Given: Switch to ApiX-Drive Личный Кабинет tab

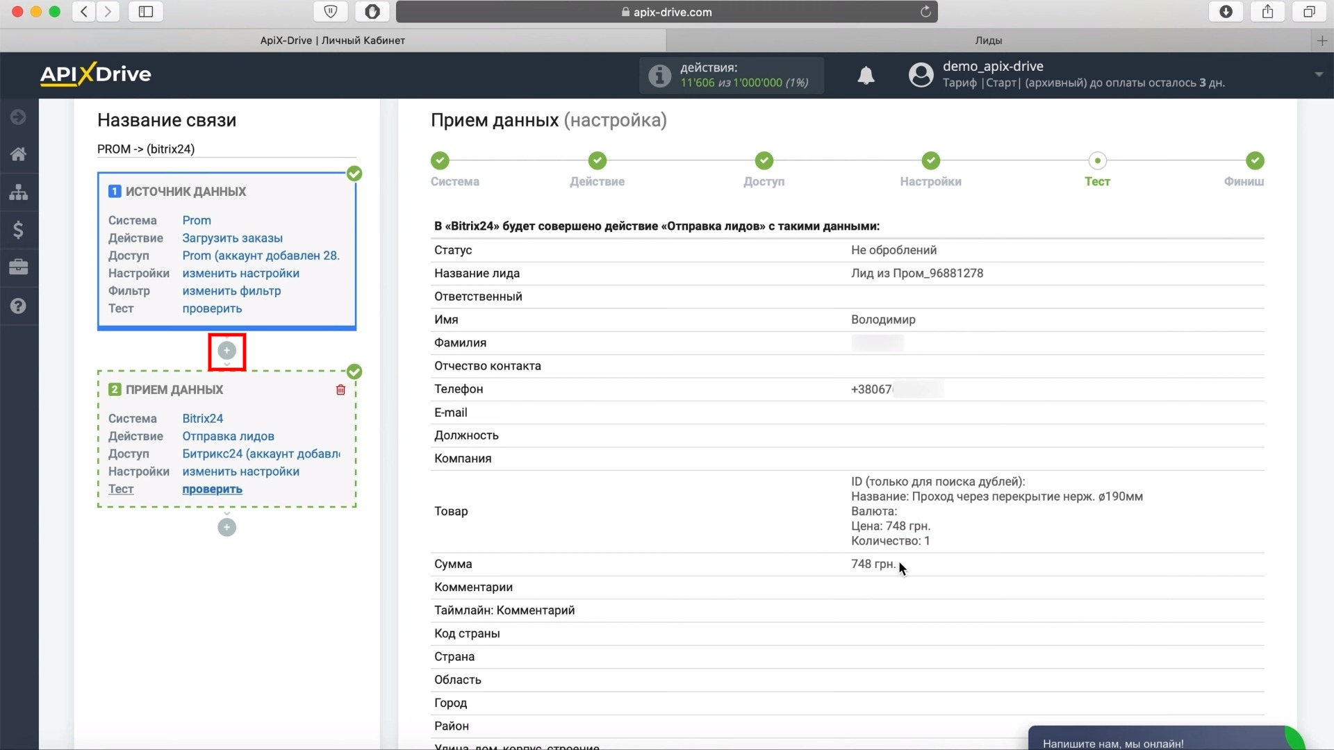Looking at the screenshot, I should pos(333,40).
